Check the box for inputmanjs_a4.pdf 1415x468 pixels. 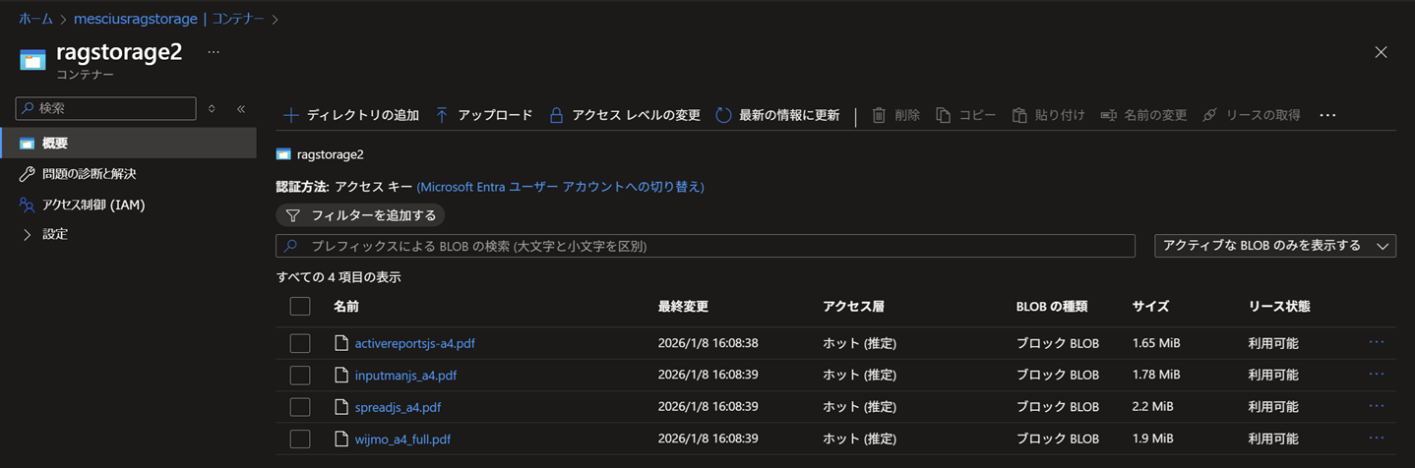[300, 375]
